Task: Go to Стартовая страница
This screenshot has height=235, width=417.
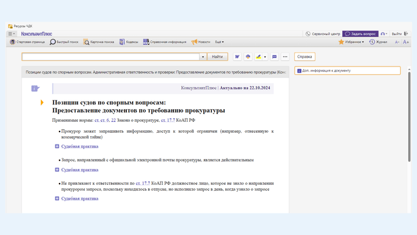Action: tap(27, 42)
